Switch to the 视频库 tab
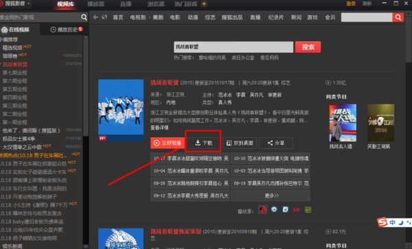The image size is (412, 249). point(66,4)
